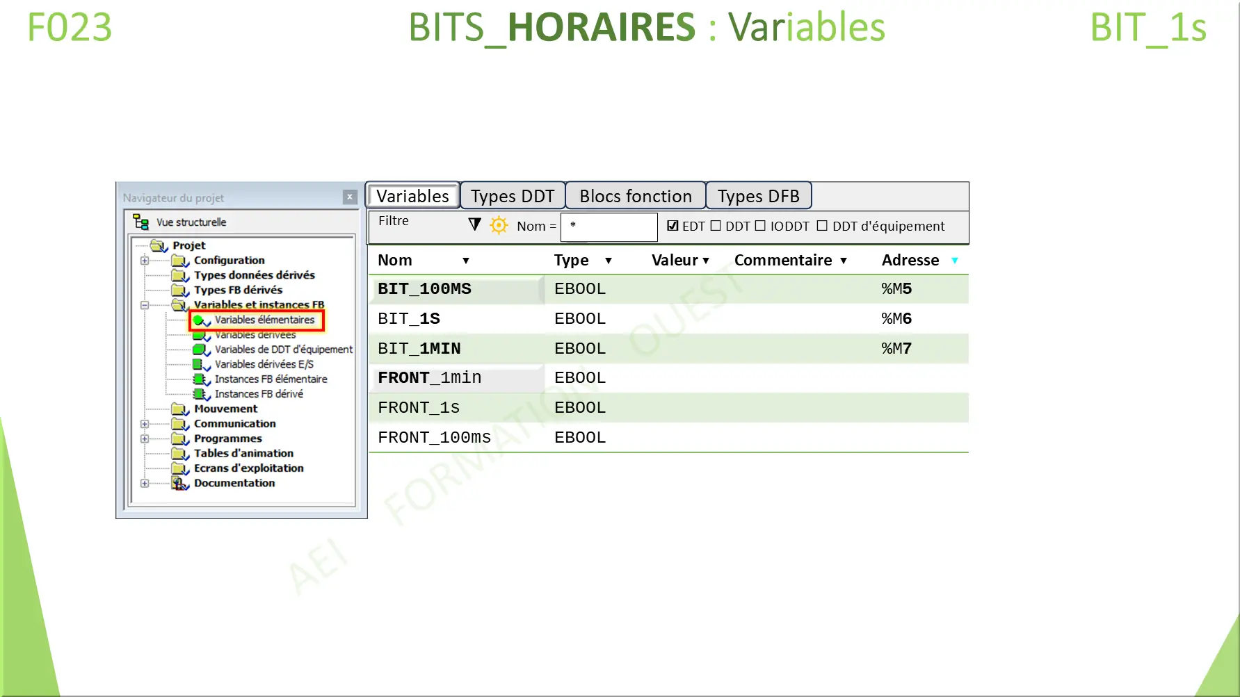Click the Vue structurelle icon
Screen dimensions: 1240x697
141,222
